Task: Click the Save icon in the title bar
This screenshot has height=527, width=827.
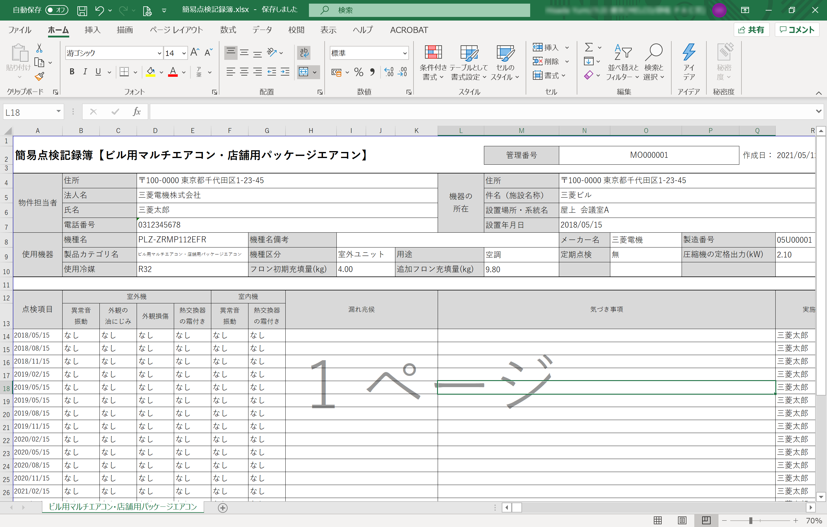Action: point(82,10)
